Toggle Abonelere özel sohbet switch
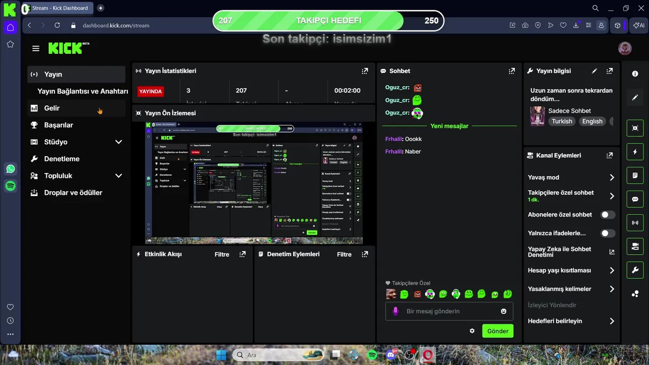The image size is (649, 365). pos(608,215)
